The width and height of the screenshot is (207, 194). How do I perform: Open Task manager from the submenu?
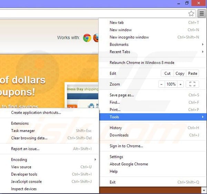coord(49,130)
